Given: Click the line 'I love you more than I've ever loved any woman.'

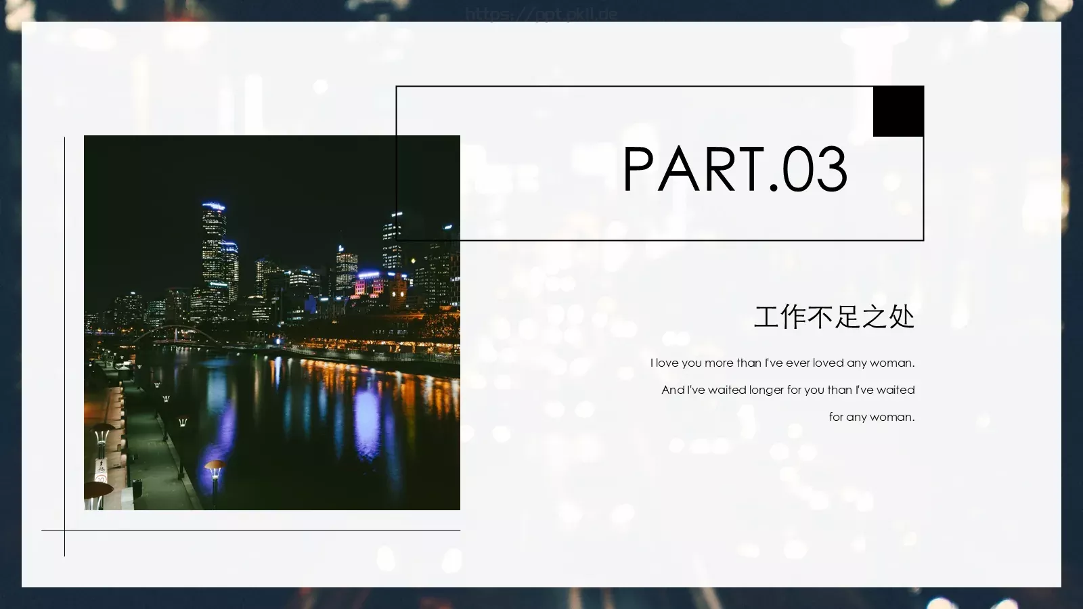Looking at the screenshot, I should point(782,363).
